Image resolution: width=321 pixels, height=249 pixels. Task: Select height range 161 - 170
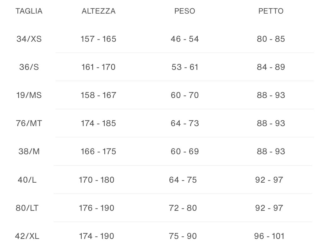pos(98,67)
